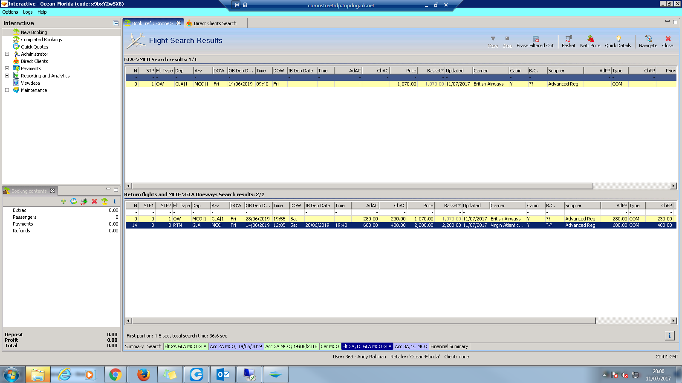This screenshot has width=682, height=383.
Task: Click Erase Filtered Out toolbar icon
Action: point(535,41)
